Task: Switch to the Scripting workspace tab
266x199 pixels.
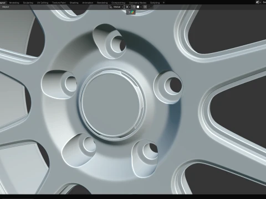Action: pos(155,3)
